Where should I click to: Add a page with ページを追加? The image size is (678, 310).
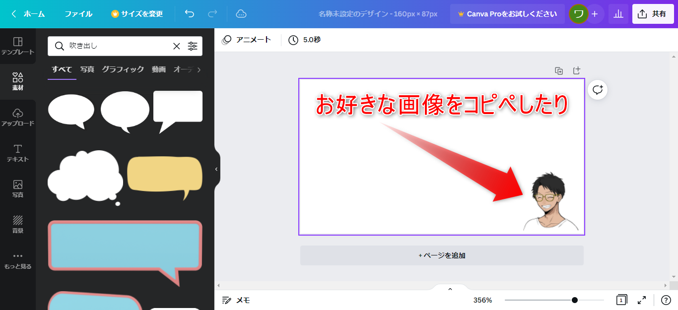[x=442, y=255]
